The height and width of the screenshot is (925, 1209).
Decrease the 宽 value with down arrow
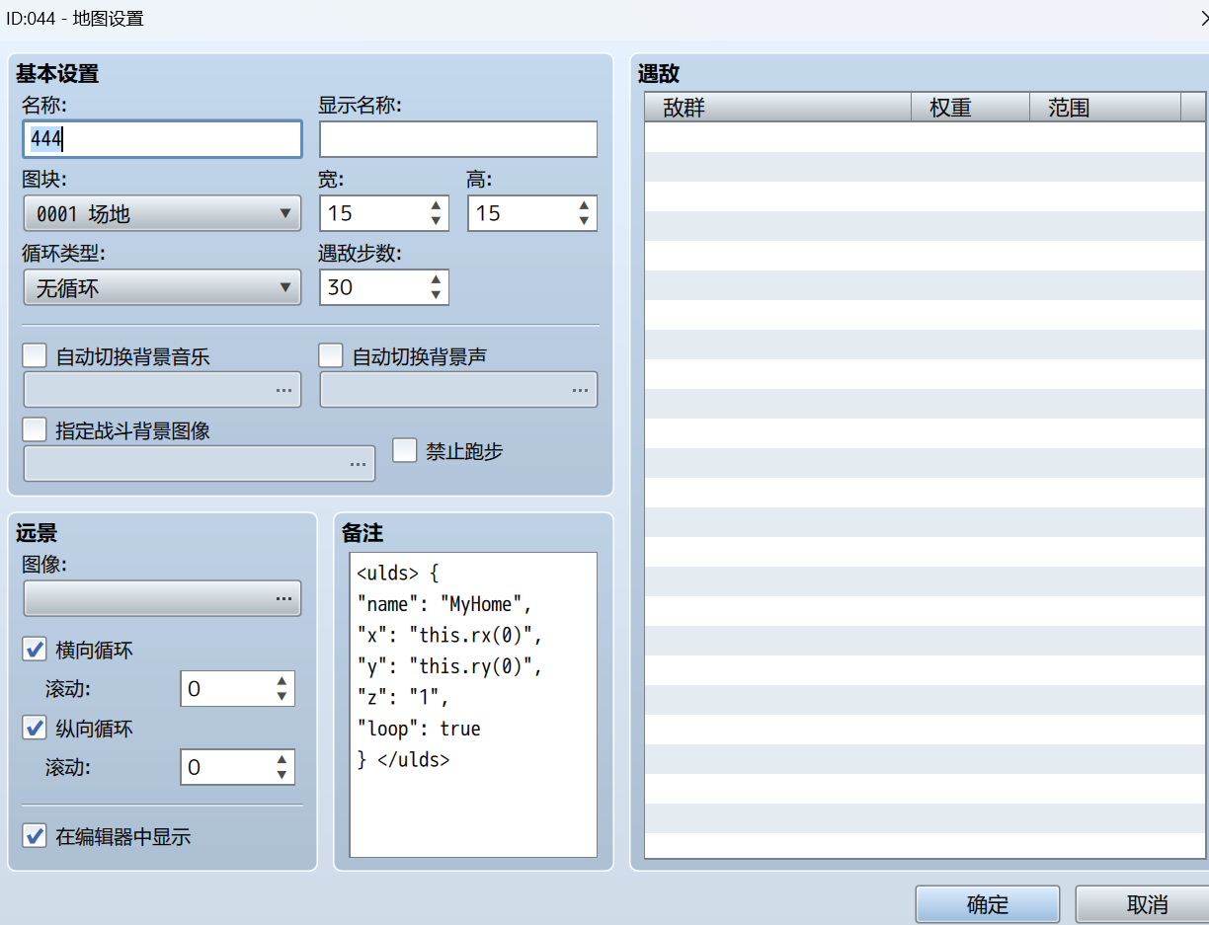click(x=436, y=221)
